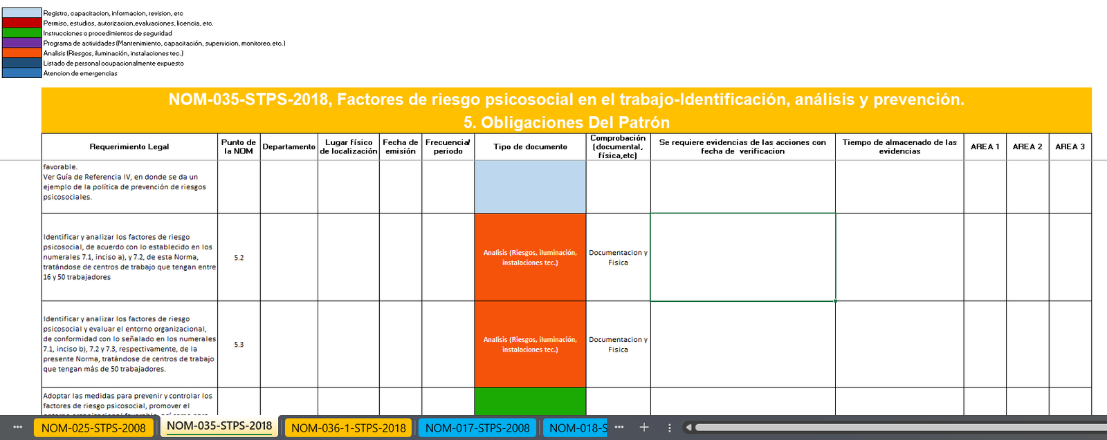The image size is (1107, 440).
Task: Select the 'AREA 3' header cell
Action: pos(1070,147)
